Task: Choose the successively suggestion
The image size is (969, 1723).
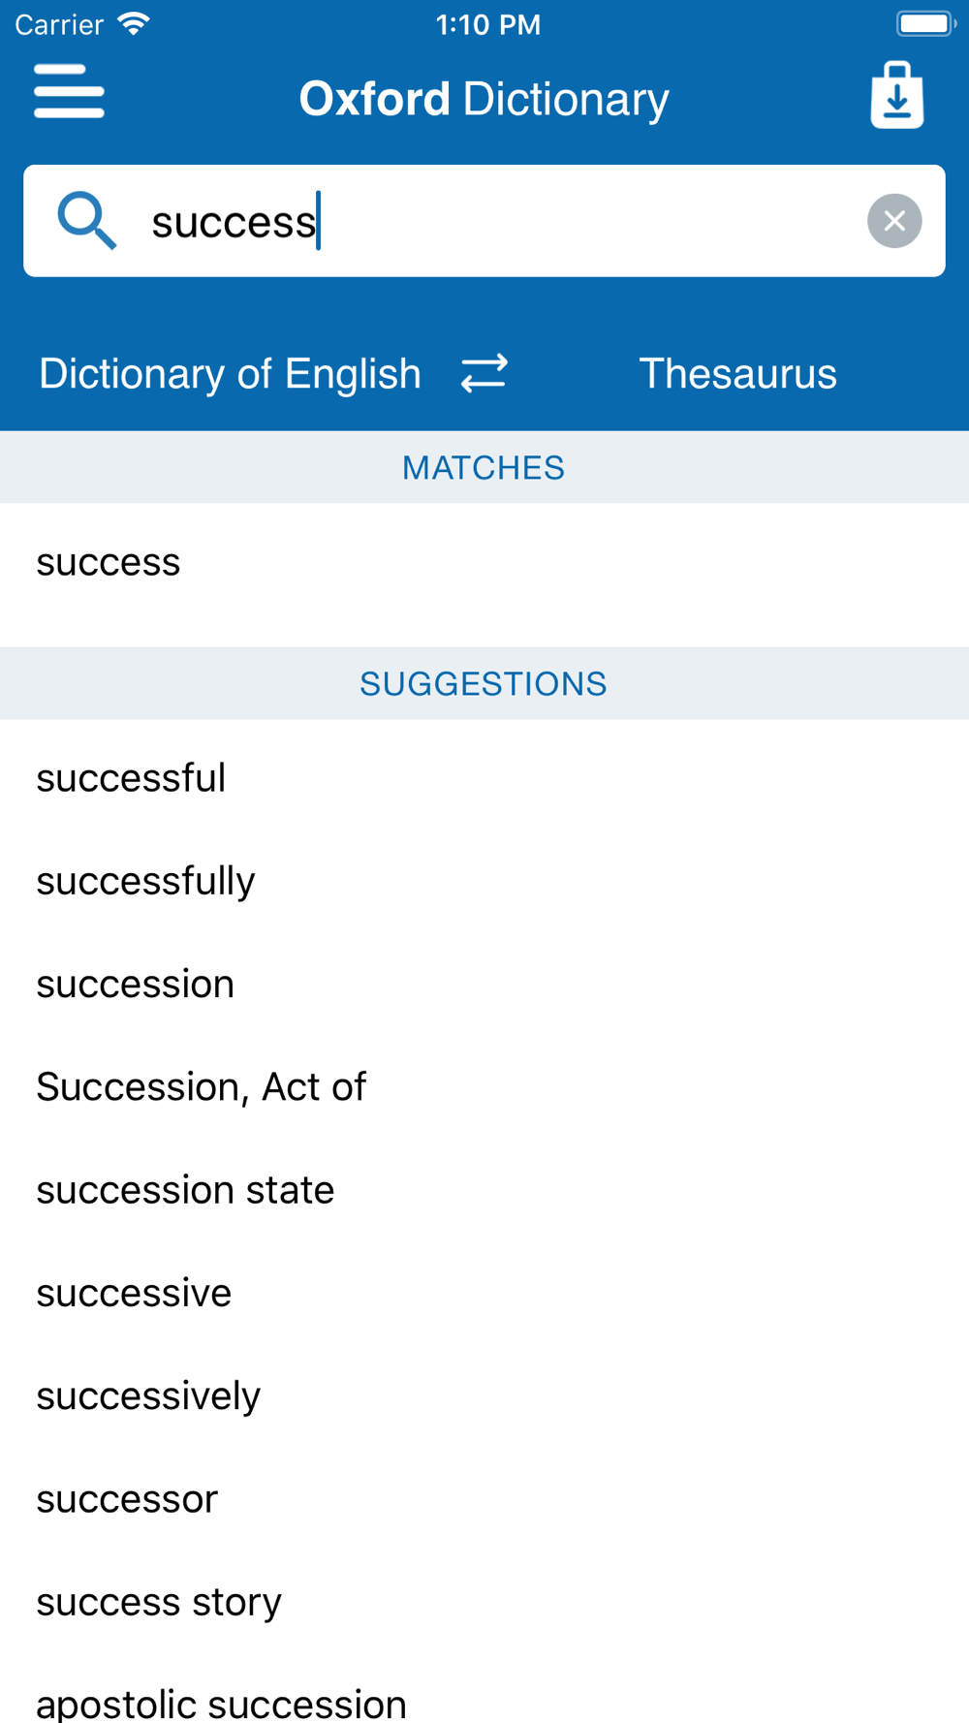Action: [484, 1395]
